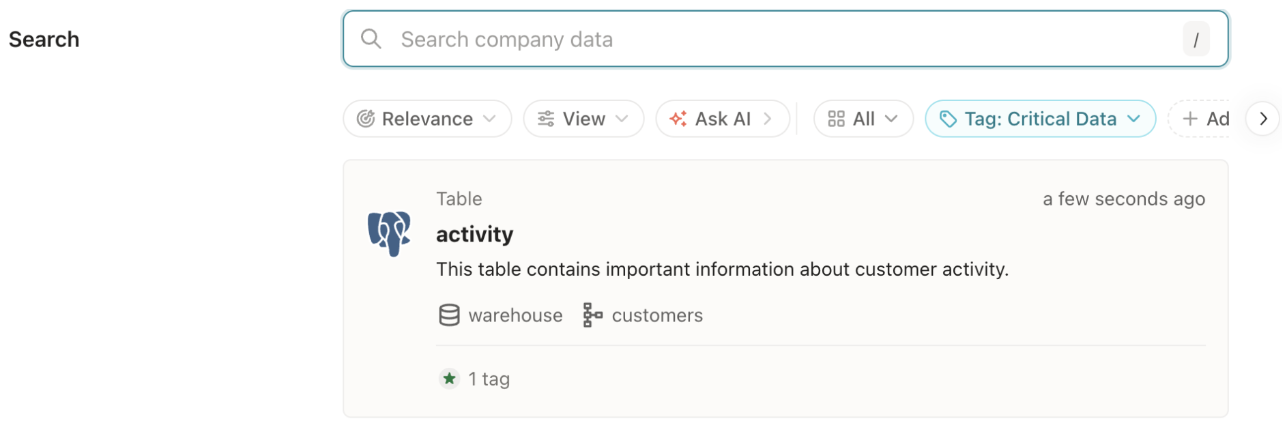Toggle the All asset type filter
The height and width of the screenshot is (434, 1287).
[x=863, y=118]
